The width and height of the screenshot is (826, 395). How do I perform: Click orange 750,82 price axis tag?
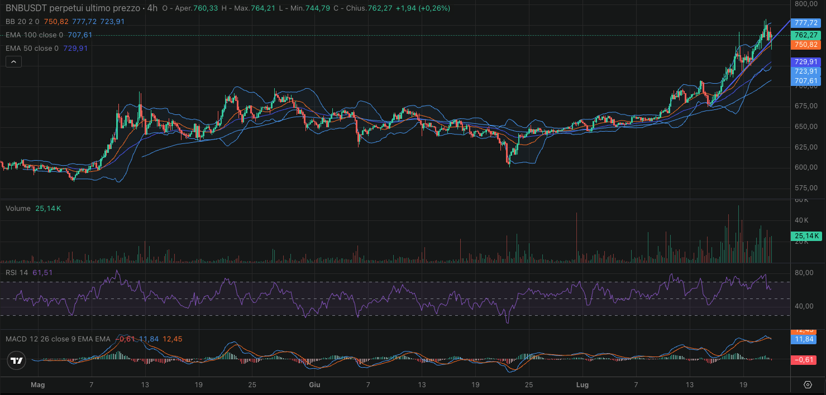coord(806,45)
